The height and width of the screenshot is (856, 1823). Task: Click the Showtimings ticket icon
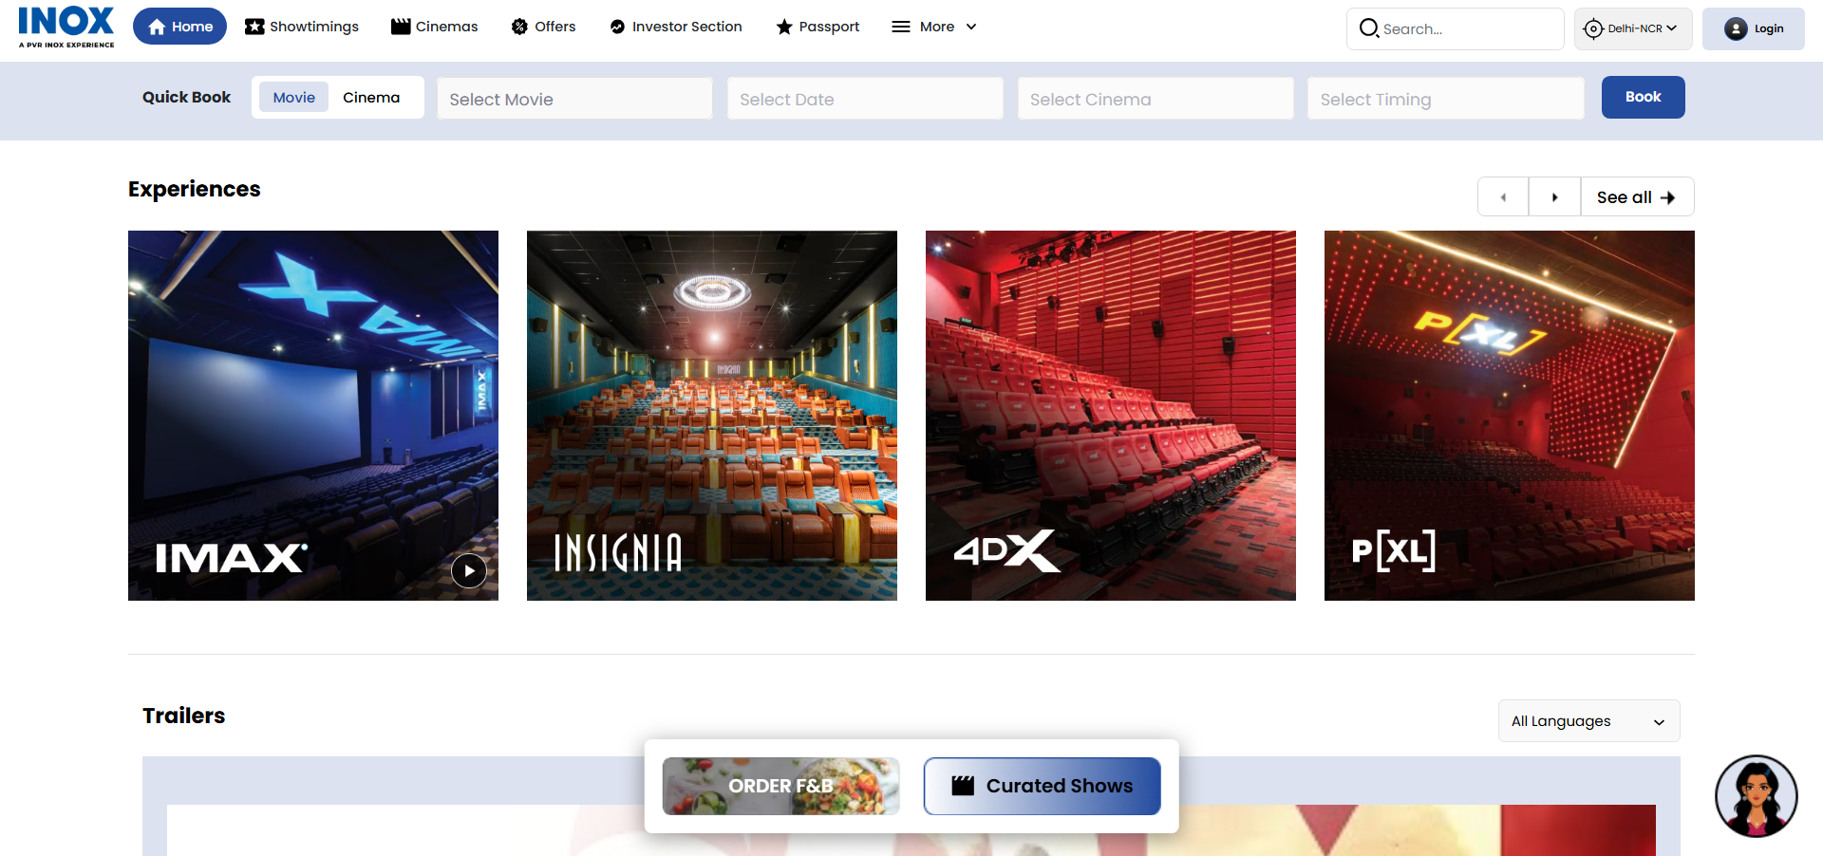click(x=254, y=27)
